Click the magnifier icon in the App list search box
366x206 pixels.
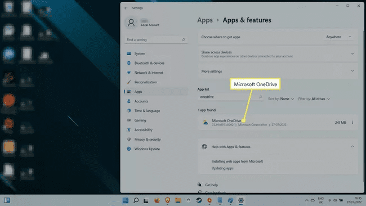click(261, 97)
